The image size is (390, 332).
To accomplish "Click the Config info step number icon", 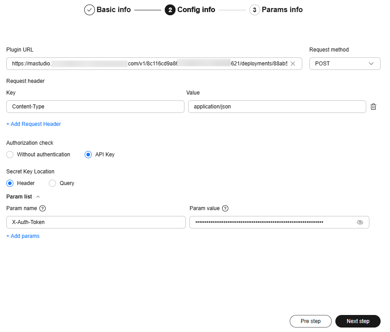I will point(170,10).
